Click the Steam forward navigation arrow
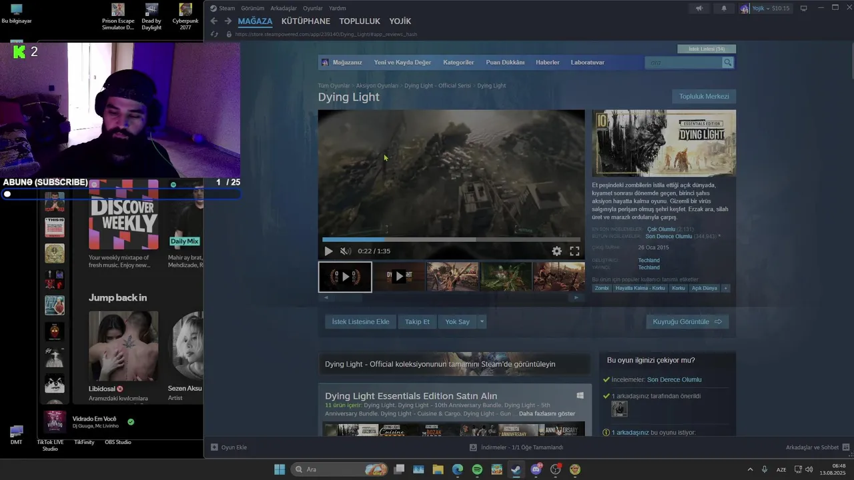This screenshot has height=480, width=854. pos(228,21)
